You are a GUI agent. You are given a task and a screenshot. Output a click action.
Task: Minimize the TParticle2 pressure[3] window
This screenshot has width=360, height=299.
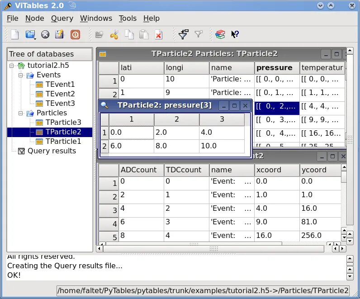point(224,106)
